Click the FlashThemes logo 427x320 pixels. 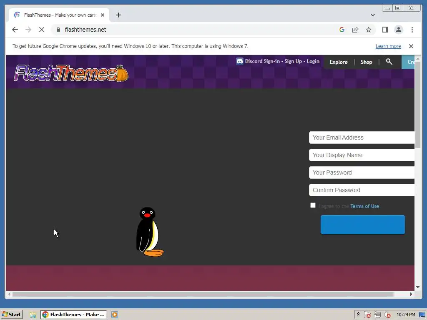coord(71,73)
